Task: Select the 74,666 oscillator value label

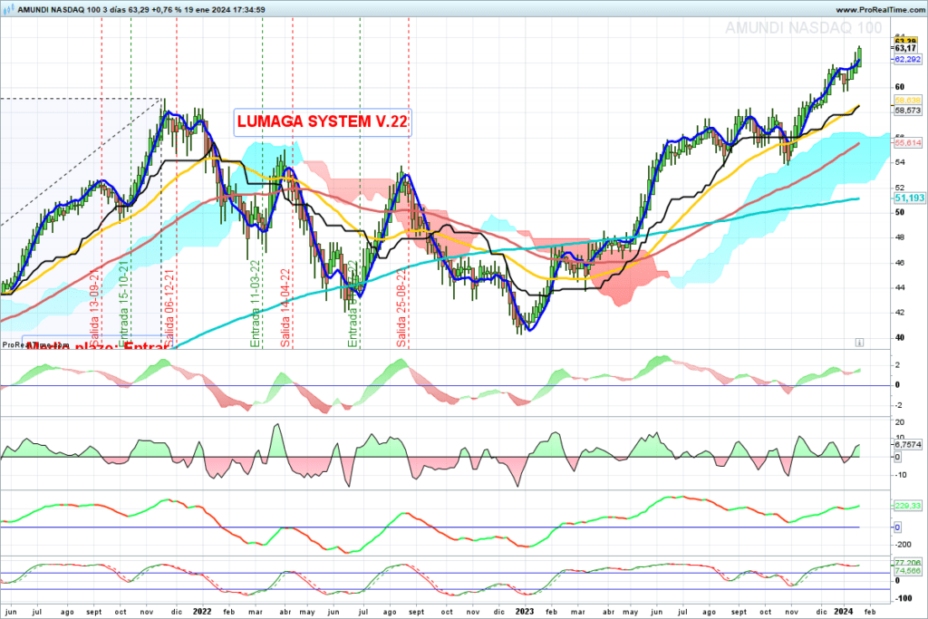Action: point(907,571)
